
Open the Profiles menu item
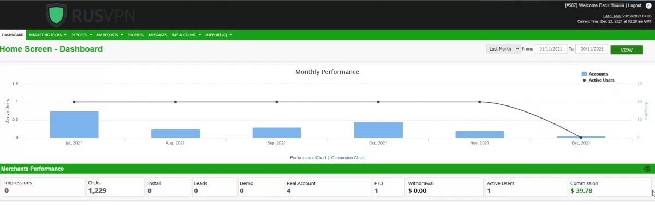(x=135, y=35)
